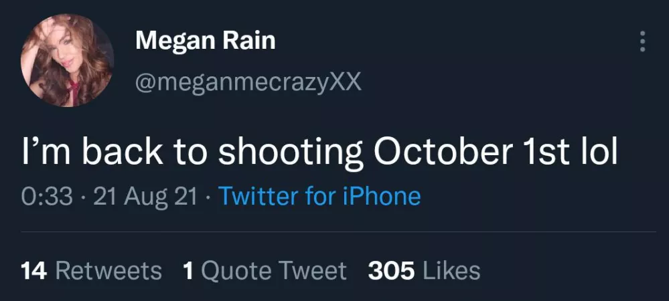
Task: Click the tweet text starting "I'm back"
Action: pos(318,153)
